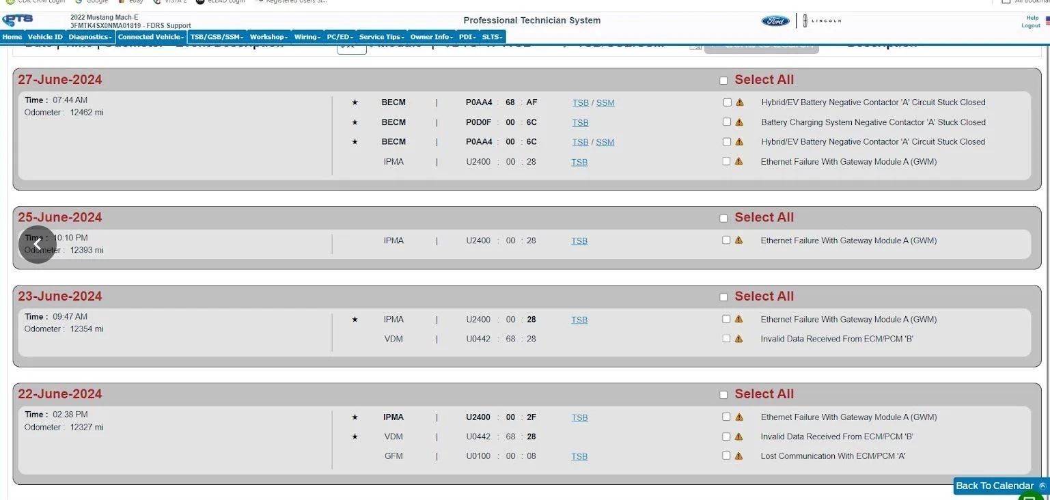1050x500 pixels.
Task: Click warning icon for 23-June U0442 row
Action: coord(739,339)
